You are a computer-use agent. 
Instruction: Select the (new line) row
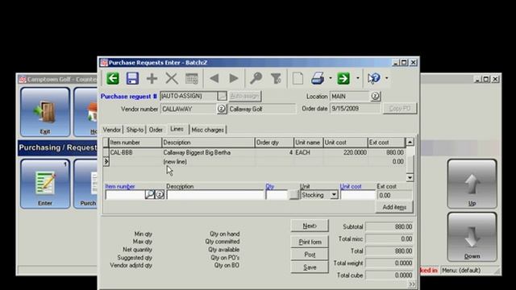tap(254, 161)
